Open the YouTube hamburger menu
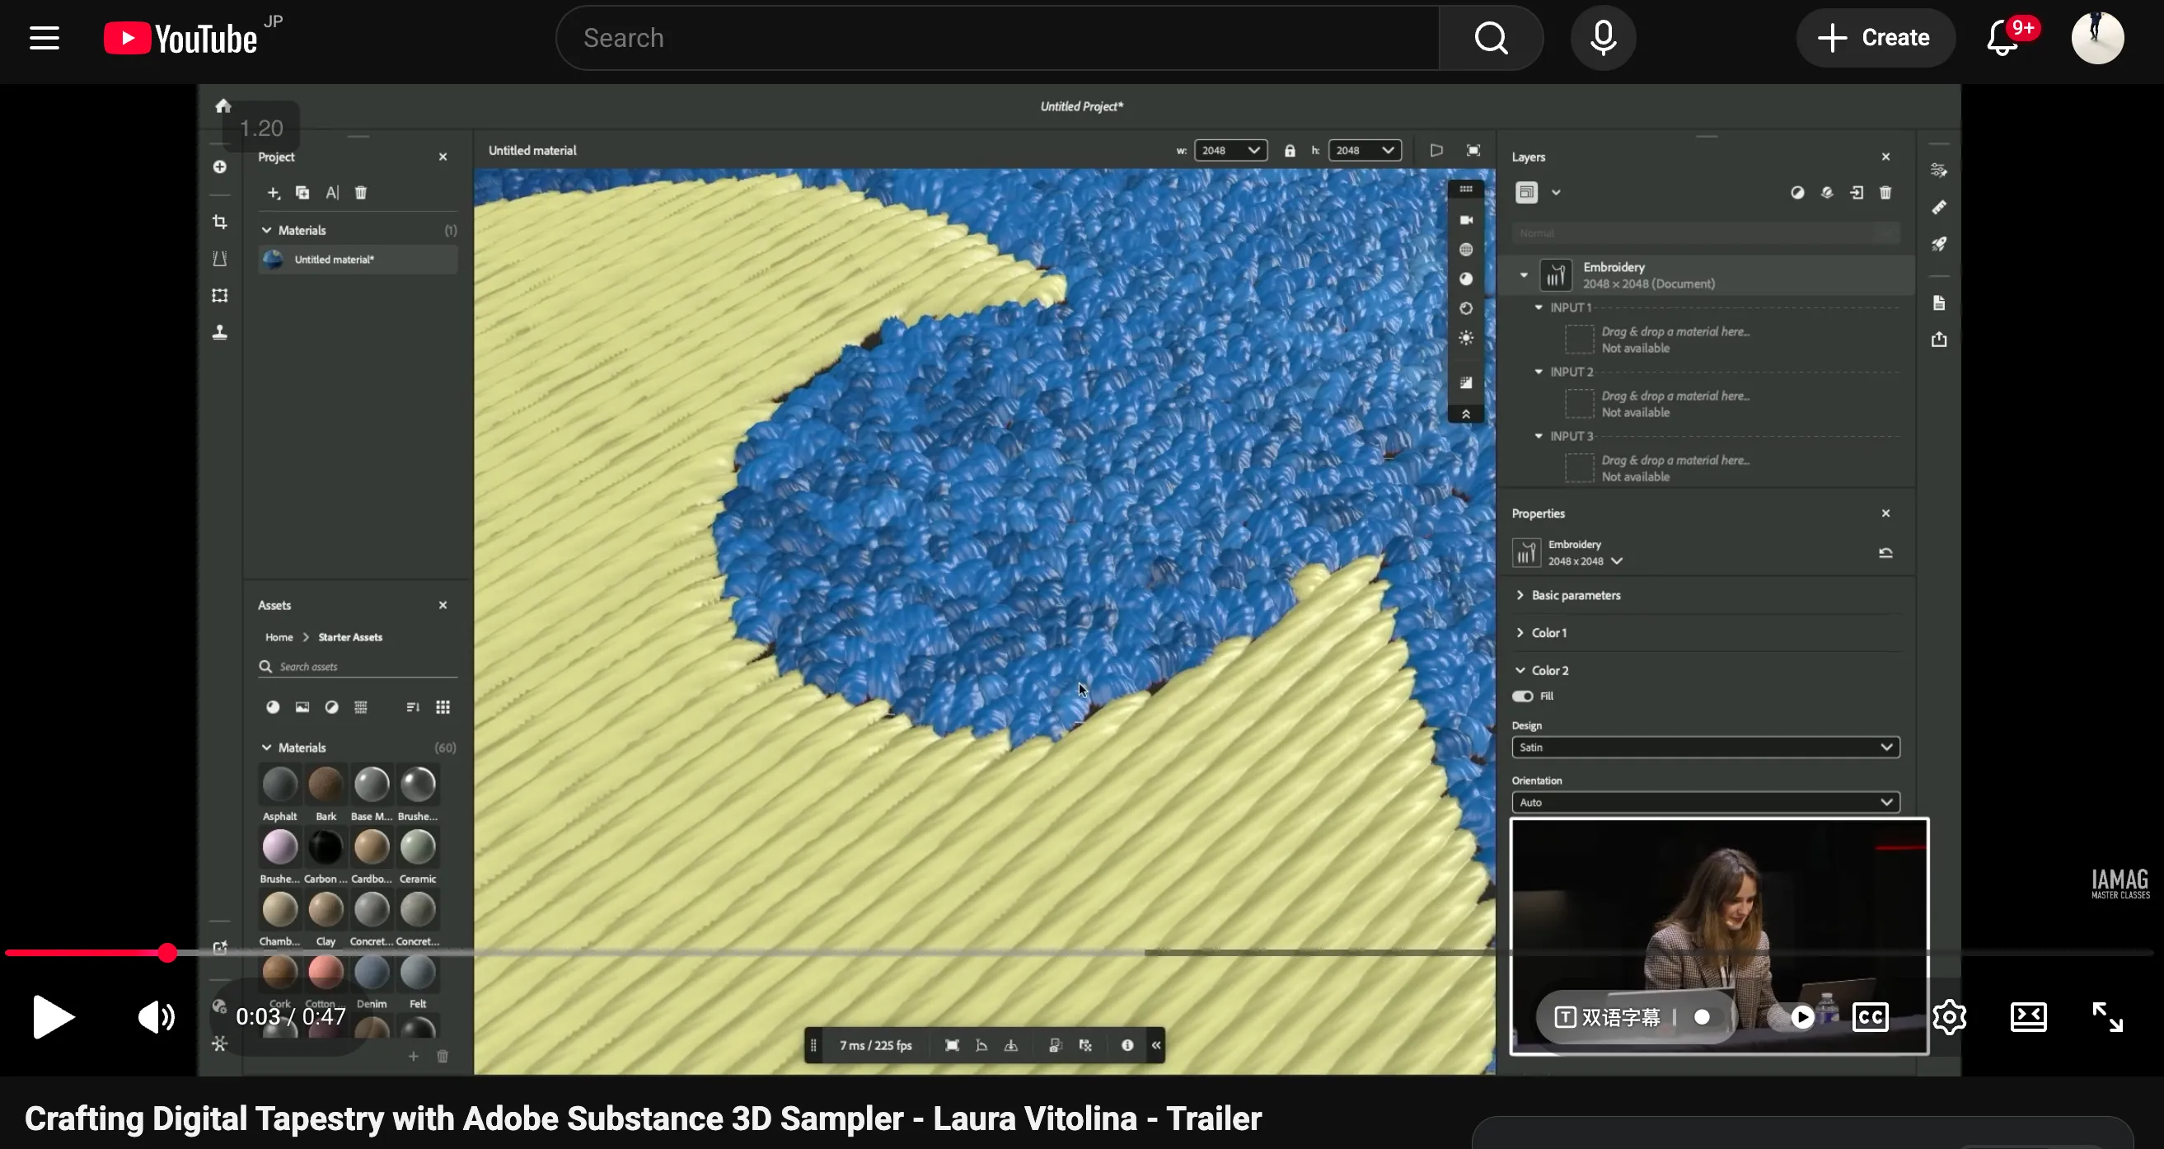This screenshot has height=1149, width=2164. 44,38
